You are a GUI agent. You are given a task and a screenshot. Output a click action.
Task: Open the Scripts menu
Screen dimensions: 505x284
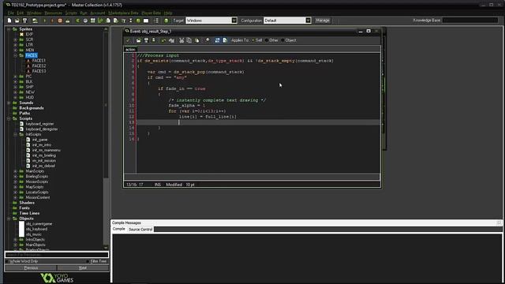click(x=71, y=13)
